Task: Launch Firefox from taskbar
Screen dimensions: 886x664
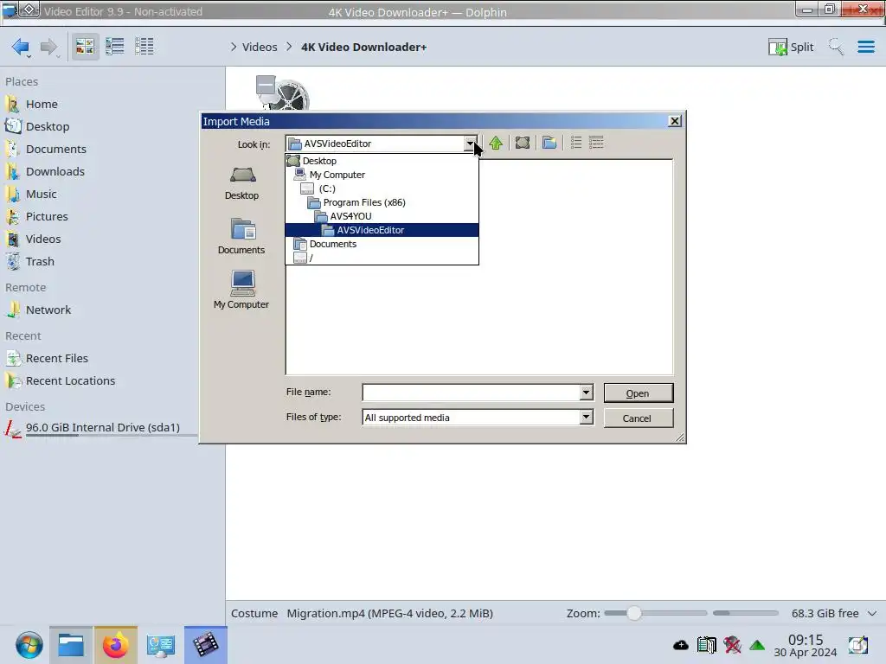Action: coord(115,645)
